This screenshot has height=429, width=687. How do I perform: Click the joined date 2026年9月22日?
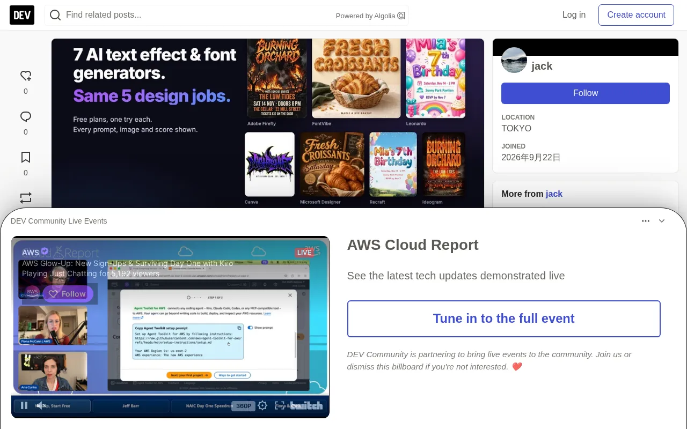click(x=531, y=158)
